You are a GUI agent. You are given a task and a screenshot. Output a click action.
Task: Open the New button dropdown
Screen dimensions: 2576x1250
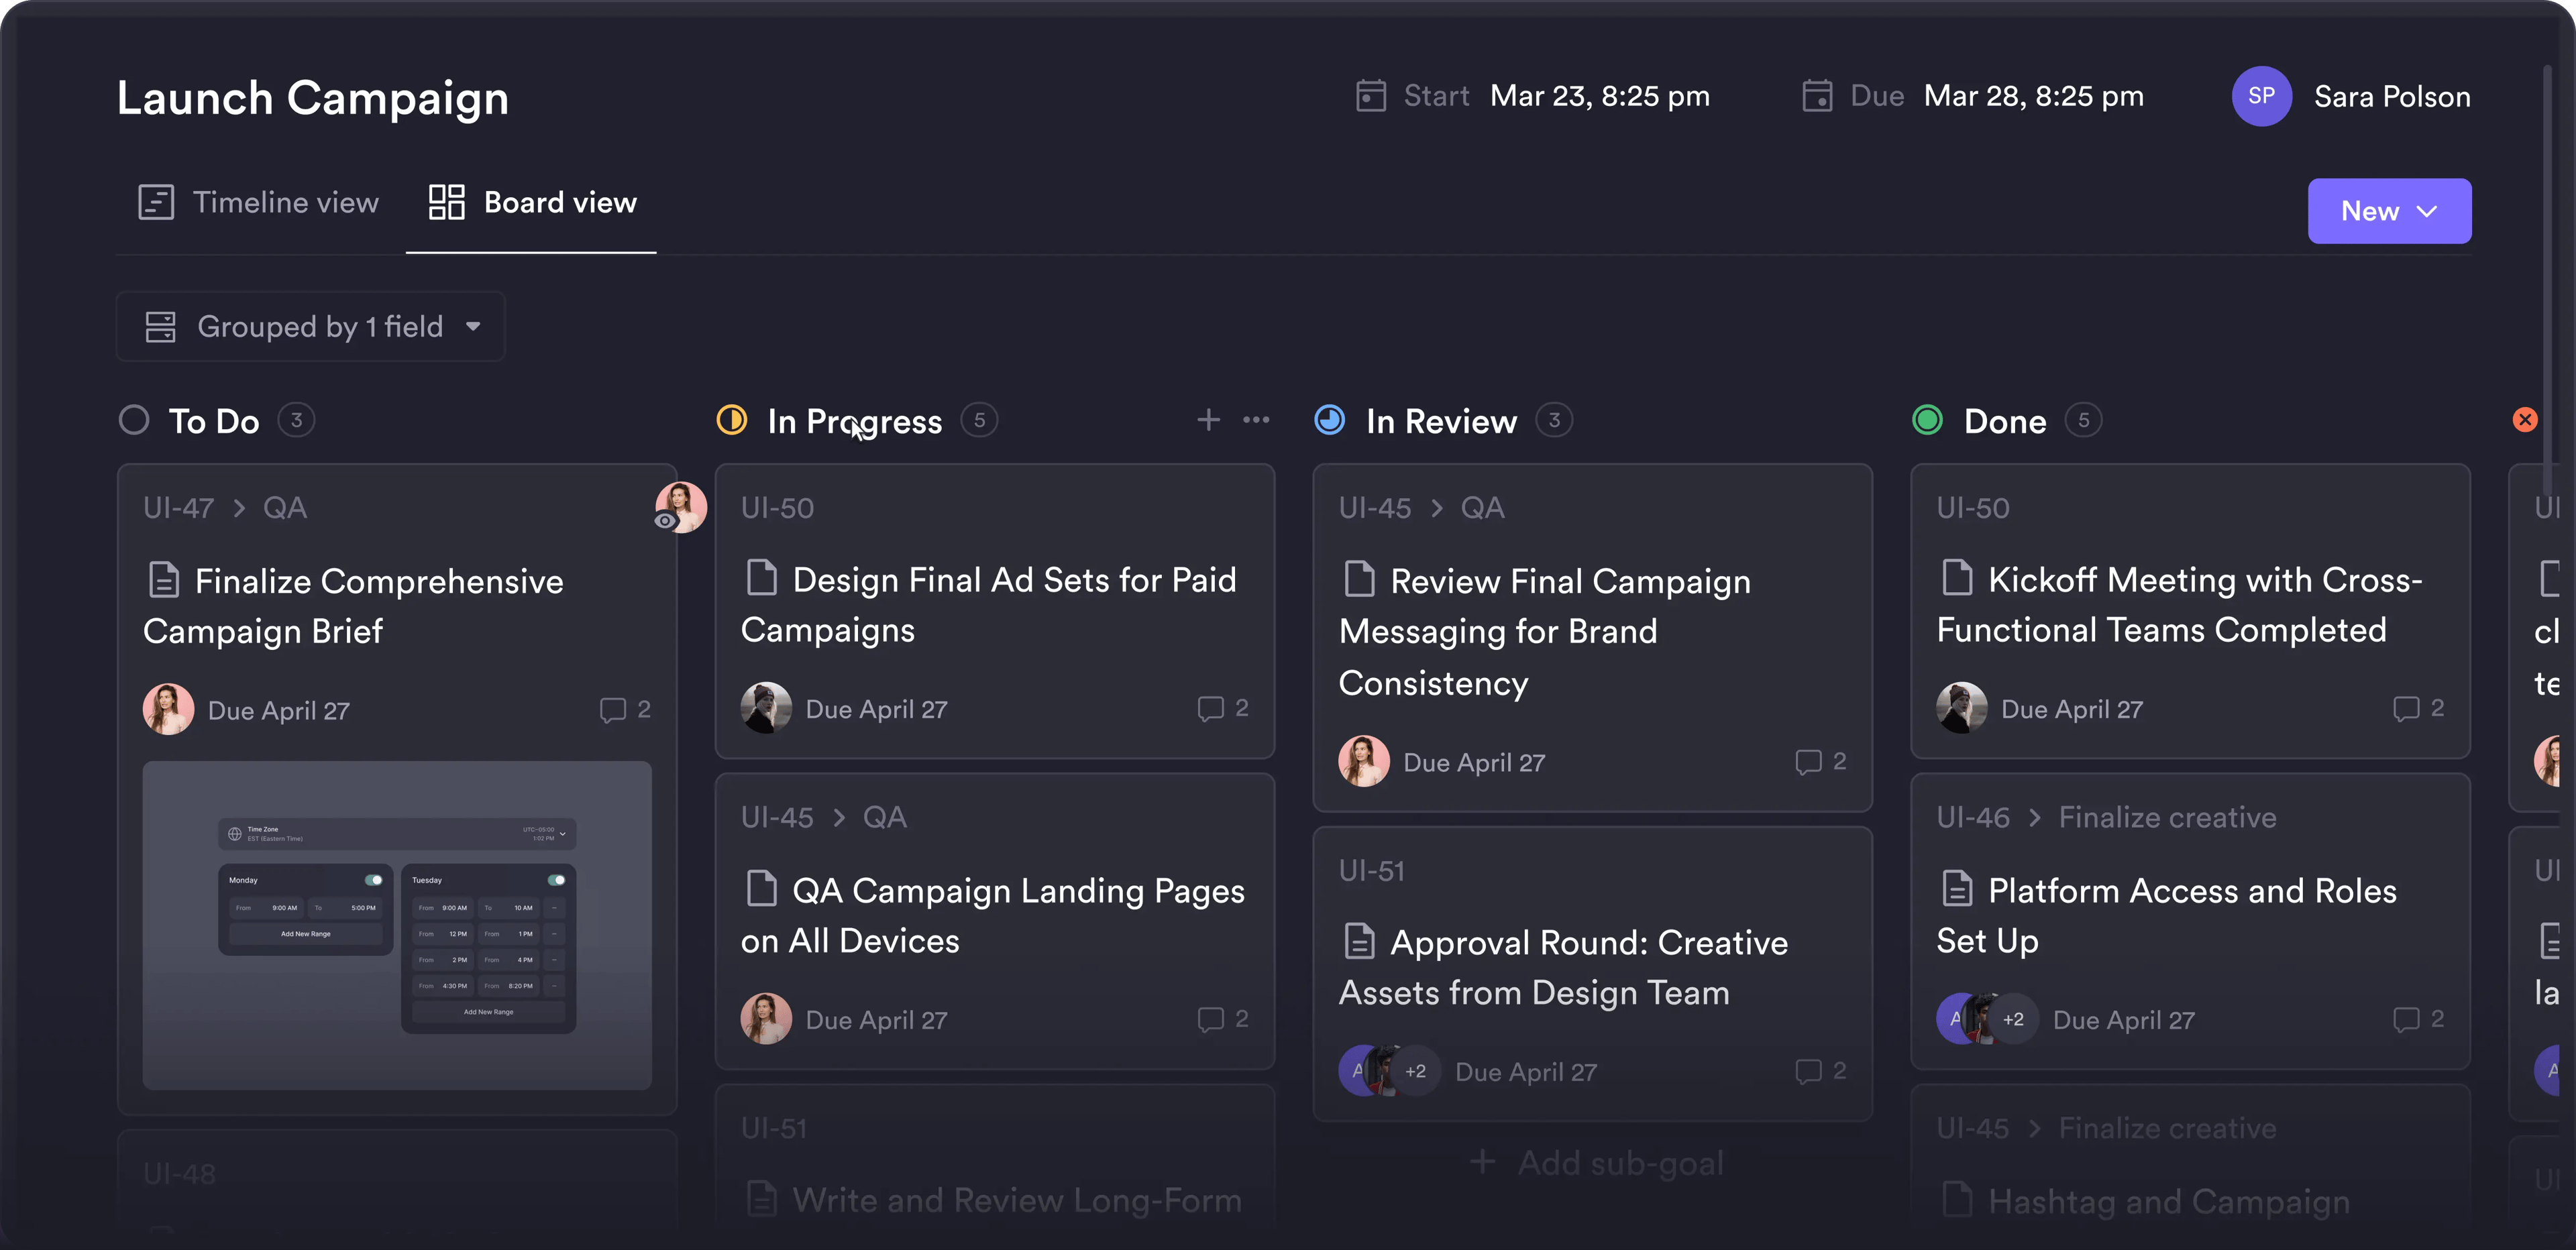(x=2388, y=211)
